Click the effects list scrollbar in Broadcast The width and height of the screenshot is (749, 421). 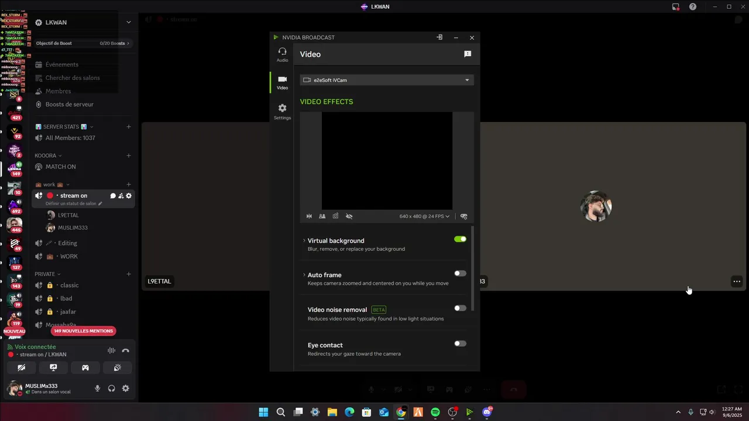(x=472, y=269)
